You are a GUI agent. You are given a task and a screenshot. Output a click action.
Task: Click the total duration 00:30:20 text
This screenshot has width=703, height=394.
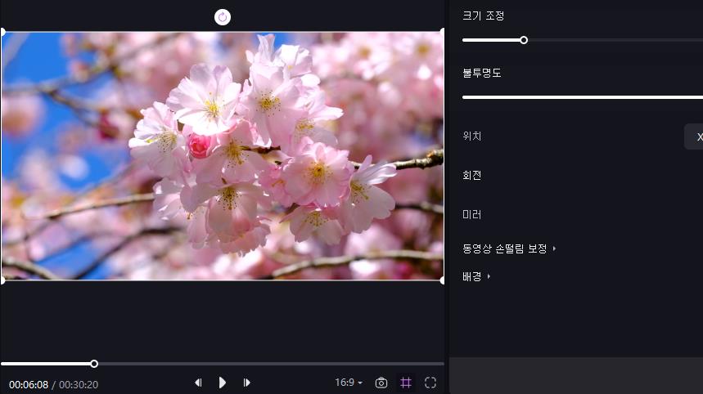79,384
